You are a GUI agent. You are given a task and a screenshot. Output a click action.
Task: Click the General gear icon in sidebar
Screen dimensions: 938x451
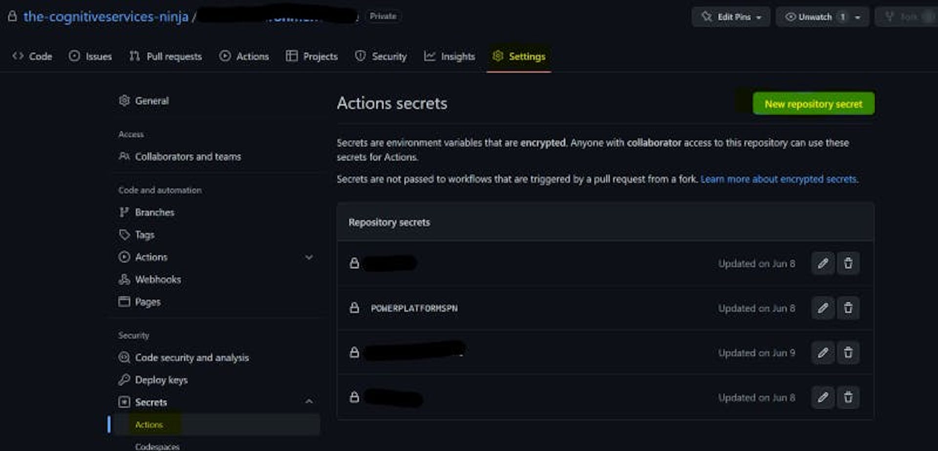coord(124,101)
